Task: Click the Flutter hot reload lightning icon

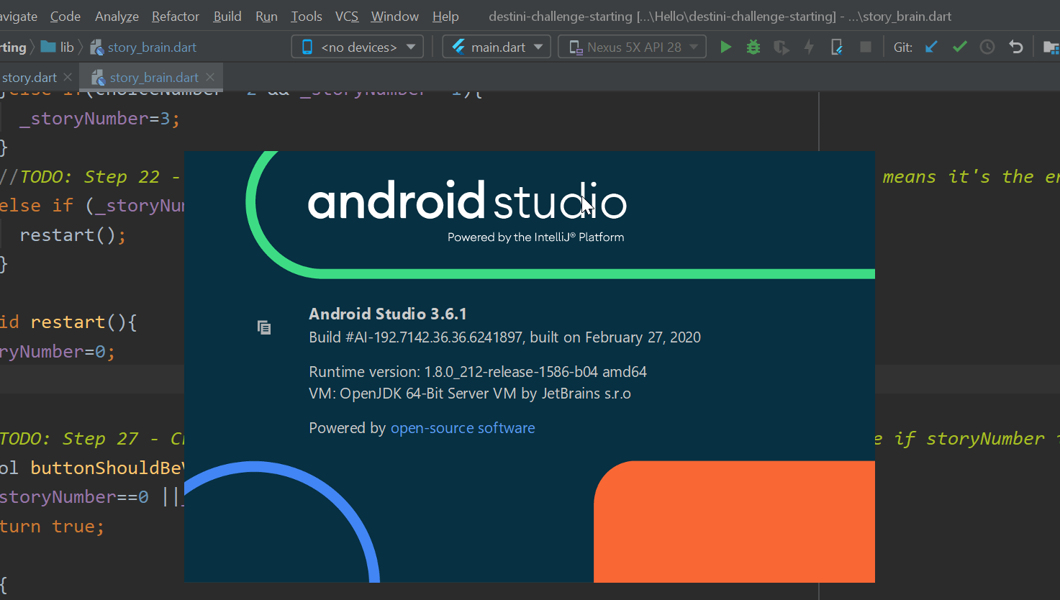Action: tap(809, 47)
